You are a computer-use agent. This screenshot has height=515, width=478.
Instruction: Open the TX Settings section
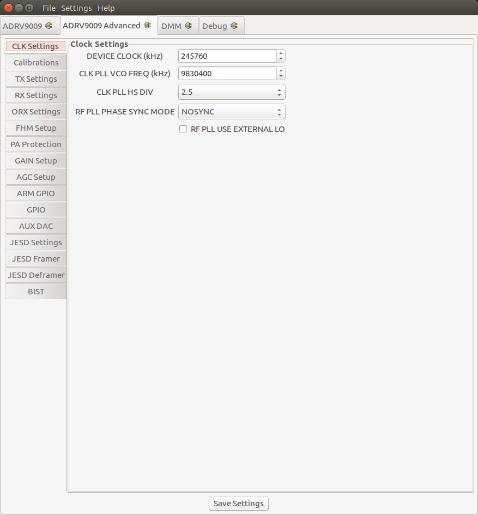tap(35, 78)
